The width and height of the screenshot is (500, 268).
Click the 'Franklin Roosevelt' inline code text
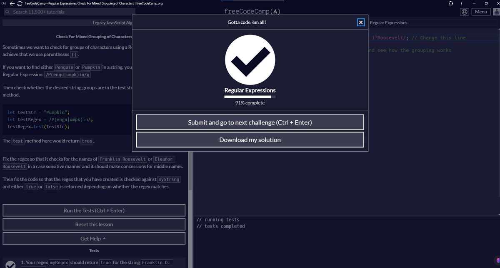coord(122,159)
